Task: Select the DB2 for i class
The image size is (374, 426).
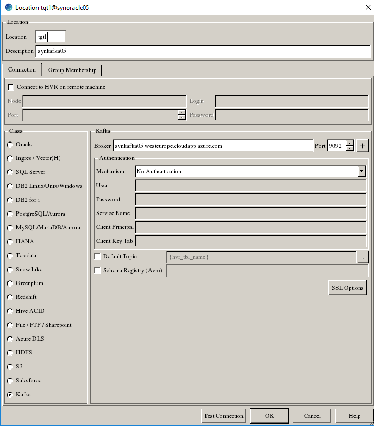Action: coord(10,200)
